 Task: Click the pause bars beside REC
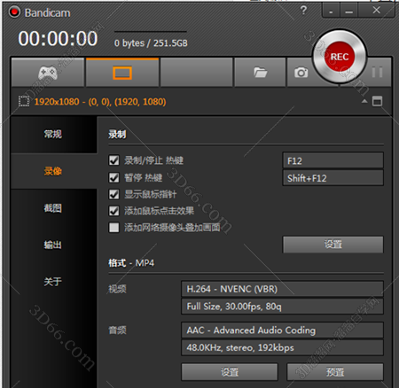coord(377,72)
